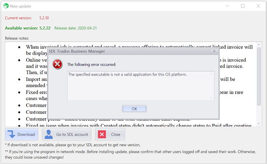Click 'Available version: 5.2.22' text
267x164 pixels.
pos(28,28)
